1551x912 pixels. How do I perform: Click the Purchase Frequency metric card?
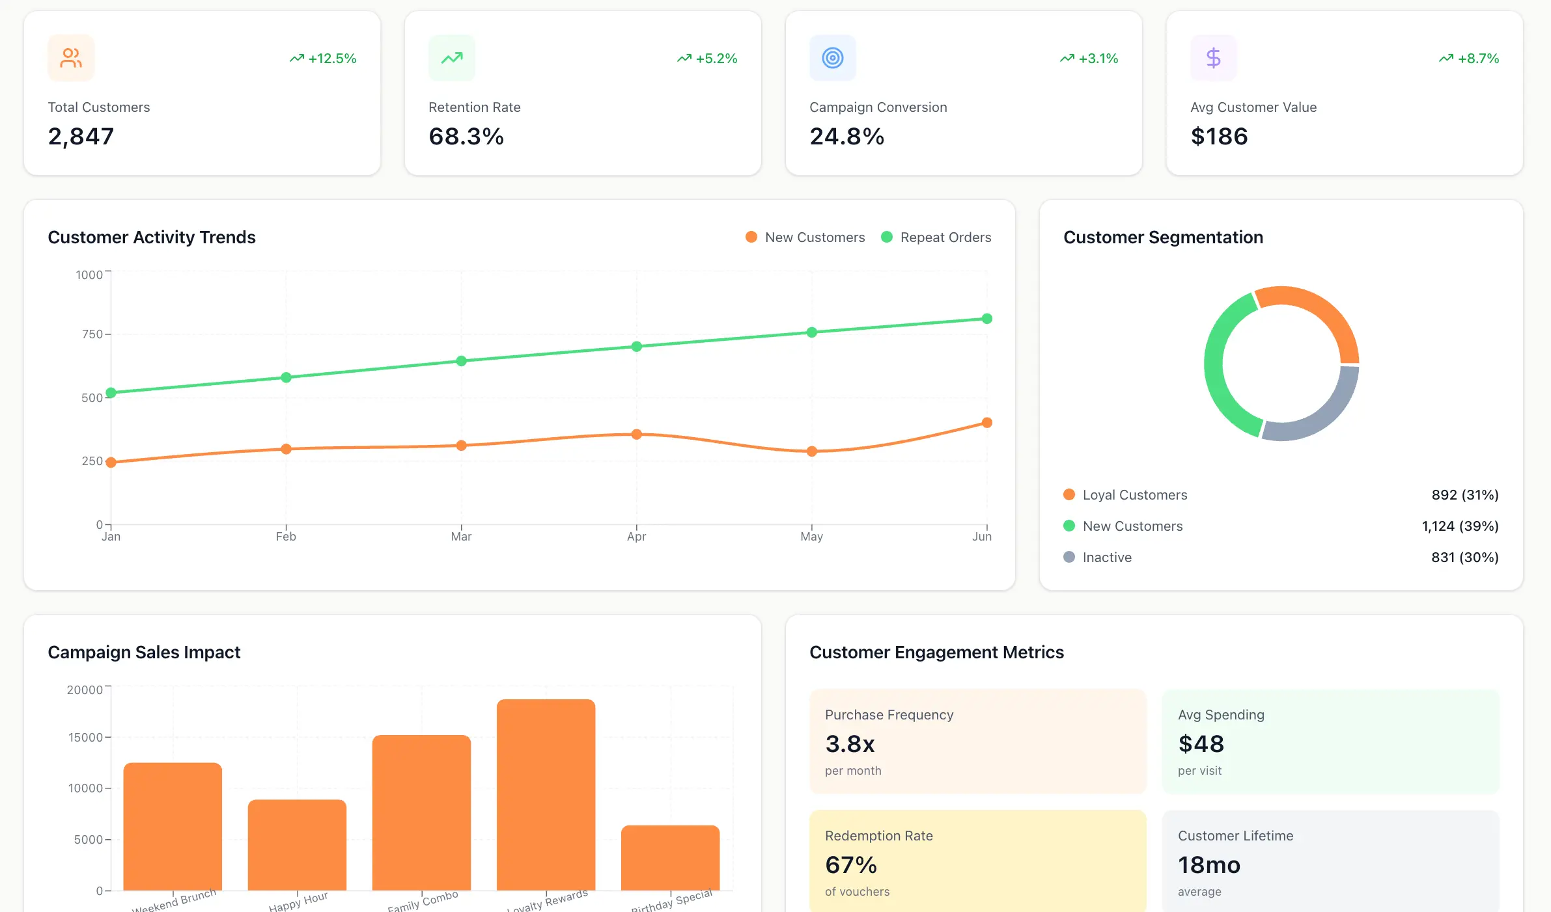(977, 743)
